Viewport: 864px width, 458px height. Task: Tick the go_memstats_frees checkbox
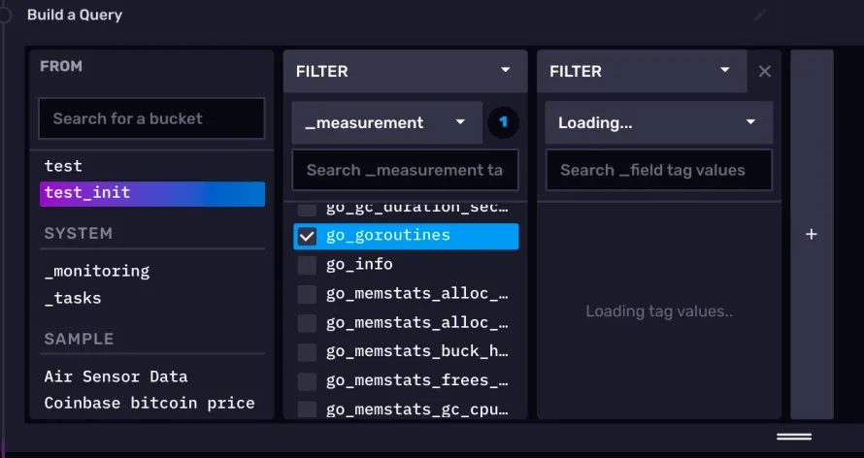pos(307,380)
